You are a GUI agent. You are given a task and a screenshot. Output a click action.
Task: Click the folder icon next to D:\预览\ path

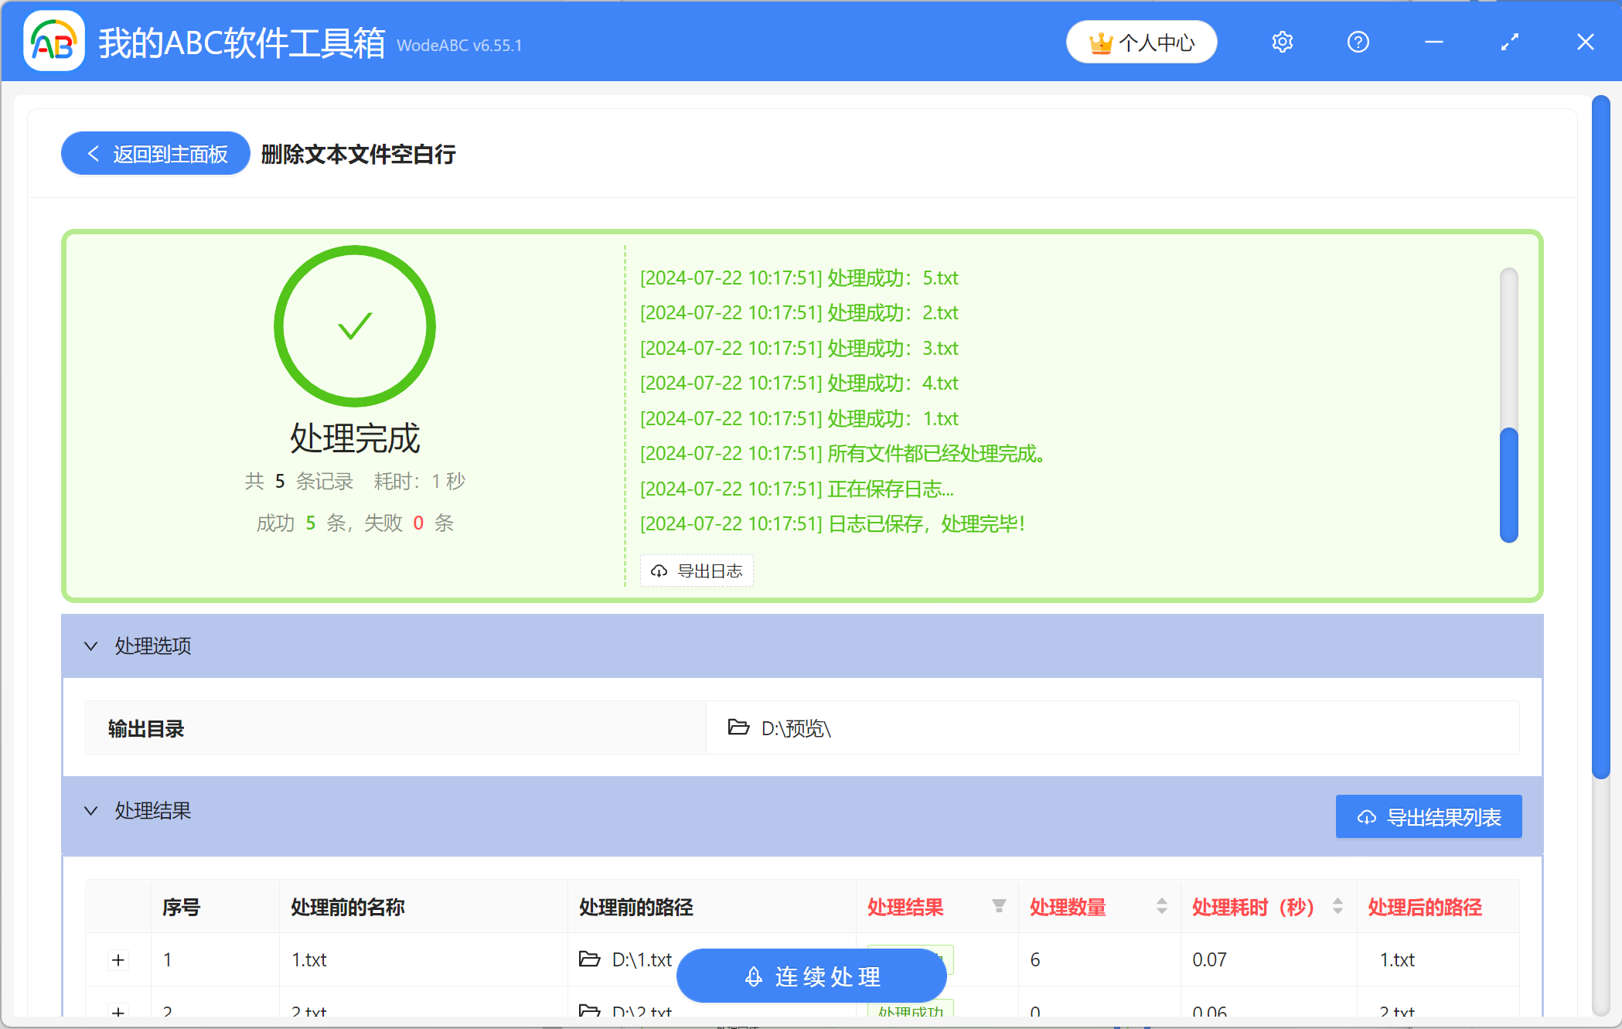[x=738, y=728]
